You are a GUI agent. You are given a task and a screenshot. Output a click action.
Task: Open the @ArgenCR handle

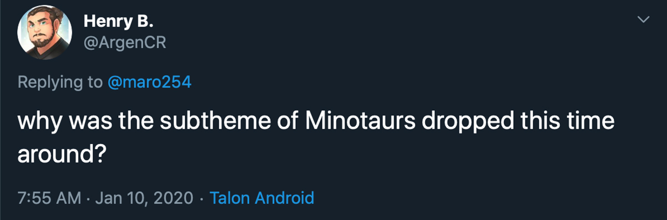[125, 44]
